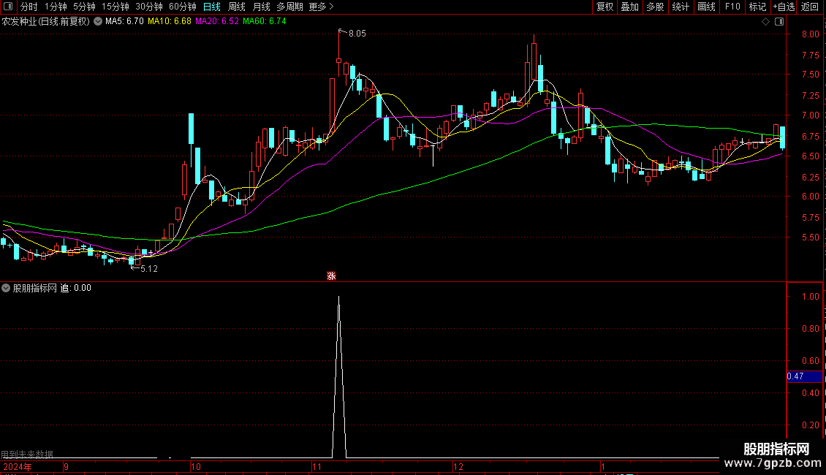
Task: Click the panel layout icon at top-left
Action: pyautogui.click(x=8, y=7)
